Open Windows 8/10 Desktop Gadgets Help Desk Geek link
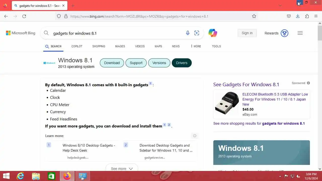This screenshot has height=181, width=322. click(x=89, y=148)
